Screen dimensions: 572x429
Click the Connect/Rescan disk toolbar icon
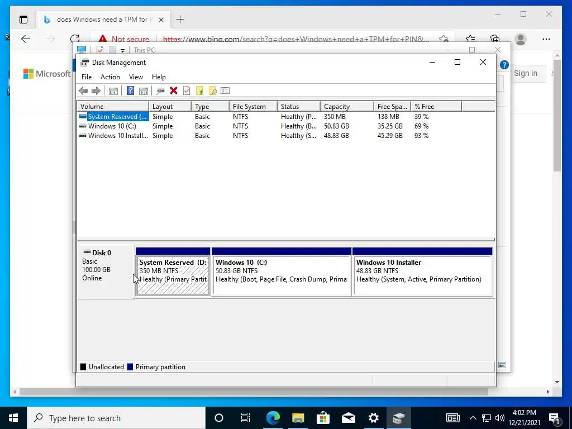tap(160, 91)
